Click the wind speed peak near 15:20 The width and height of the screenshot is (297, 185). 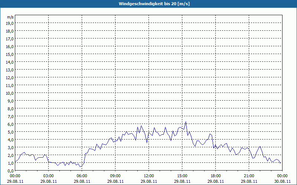(186, 122)
